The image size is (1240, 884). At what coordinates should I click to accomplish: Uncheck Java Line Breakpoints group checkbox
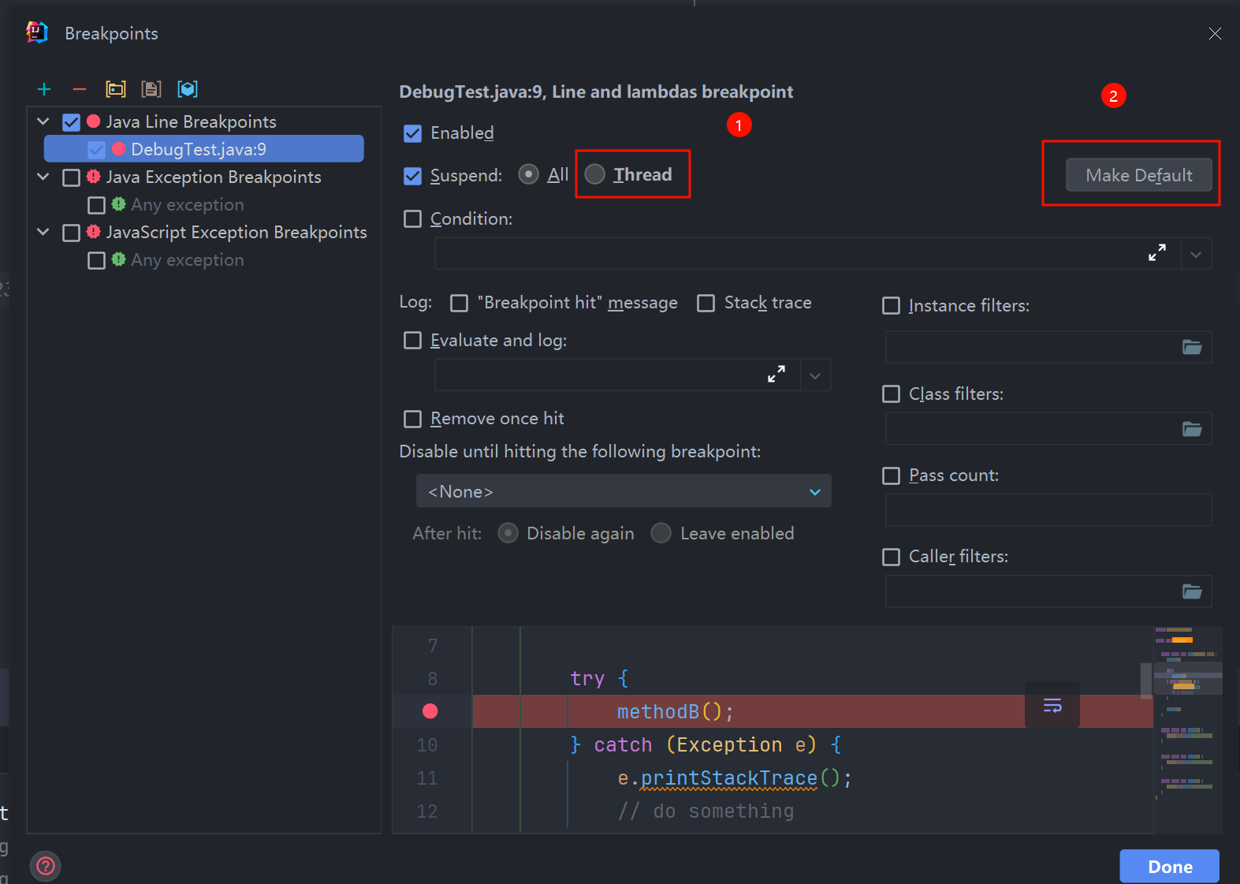coord(71,122)
